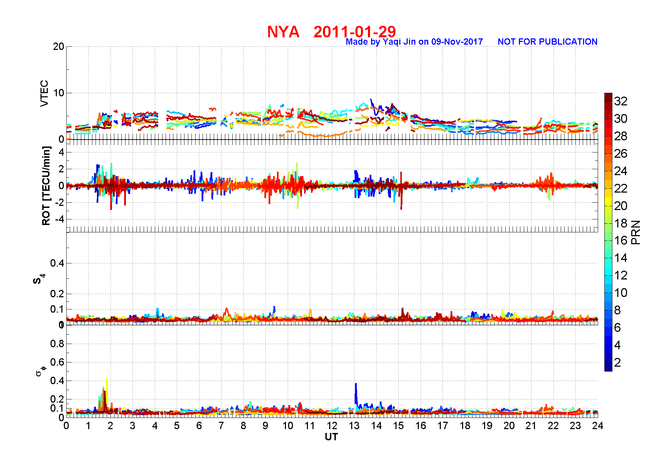Click the S4 y-axis tick label 0.4
The height and width of the screenshot is (464, 664).
tap(57, 263)
